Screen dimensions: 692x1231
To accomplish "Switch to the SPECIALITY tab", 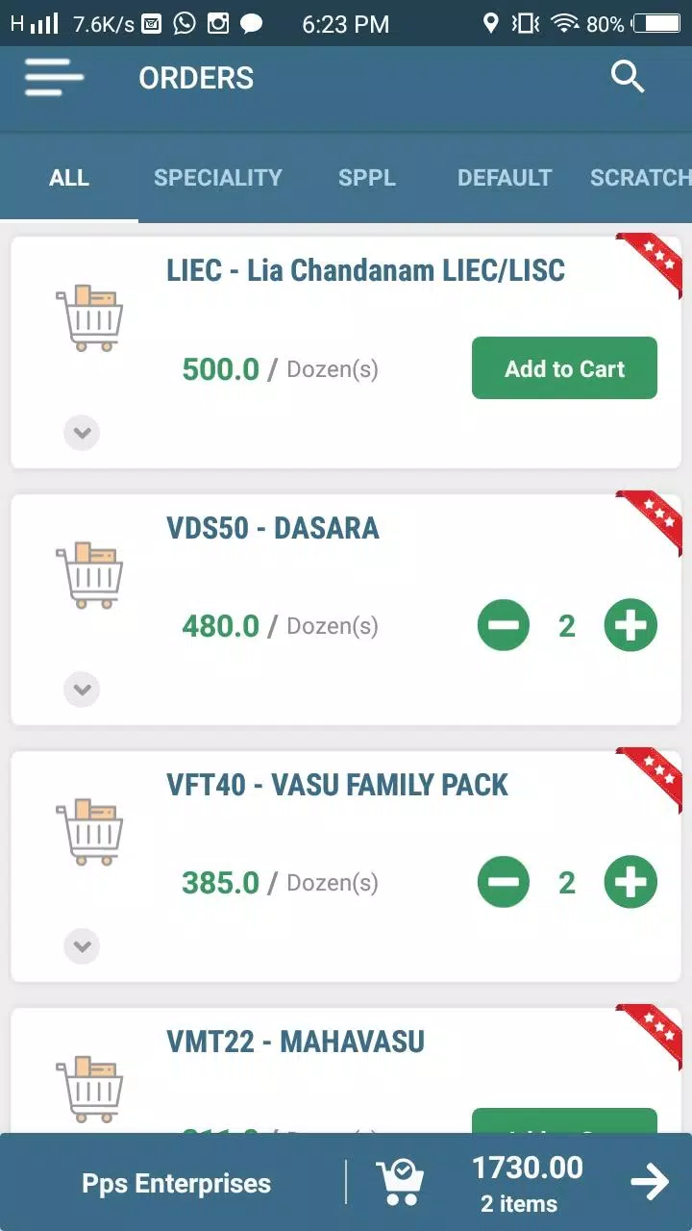I will click(x=218, y=178).
